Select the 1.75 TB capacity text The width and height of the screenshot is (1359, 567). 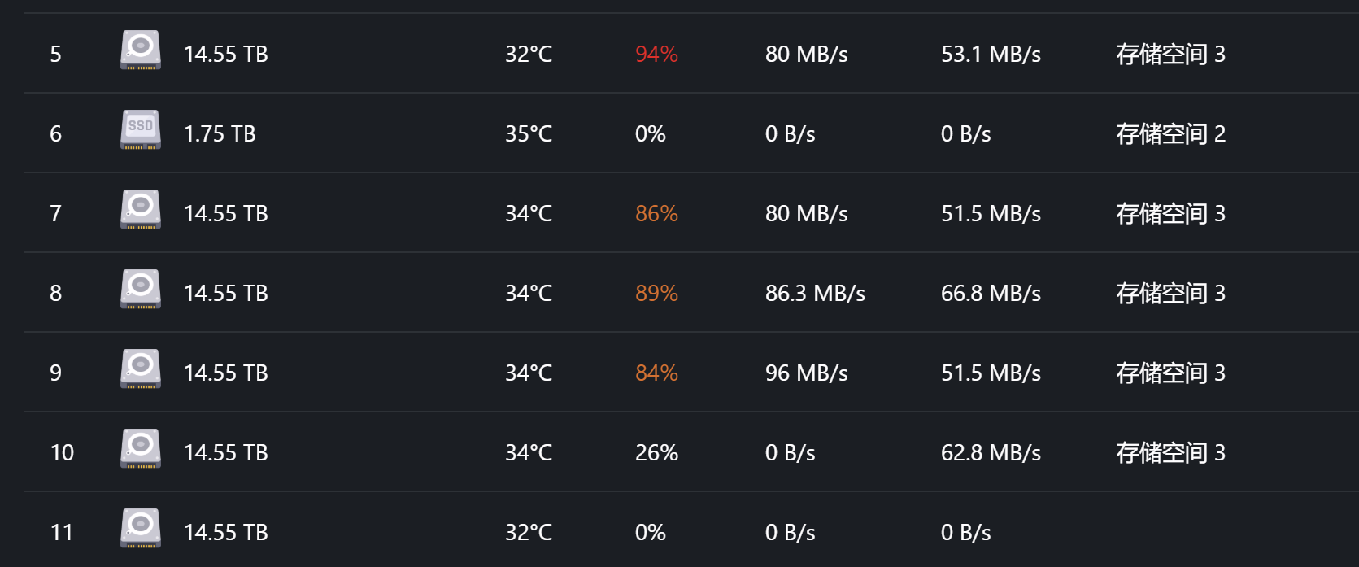[x=220, y=134]
